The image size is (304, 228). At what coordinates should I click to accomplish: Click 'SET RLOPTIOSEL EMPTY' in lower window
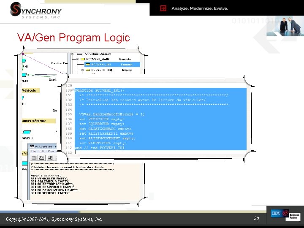(x=50, y=193)
